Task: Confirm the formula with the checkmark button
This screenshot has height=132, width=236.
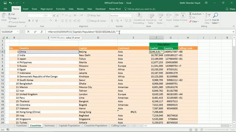Action: (35, 32)
